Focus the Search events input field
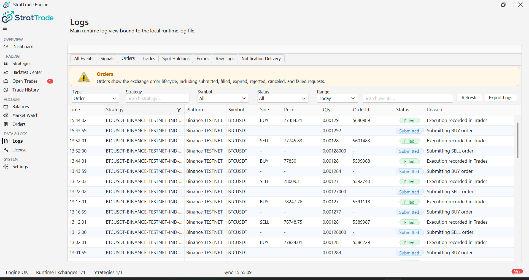 click(x=408, y=98)
